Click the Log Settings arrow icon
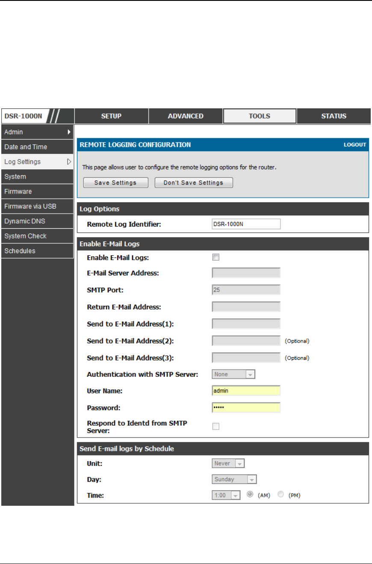 [69, 162]
